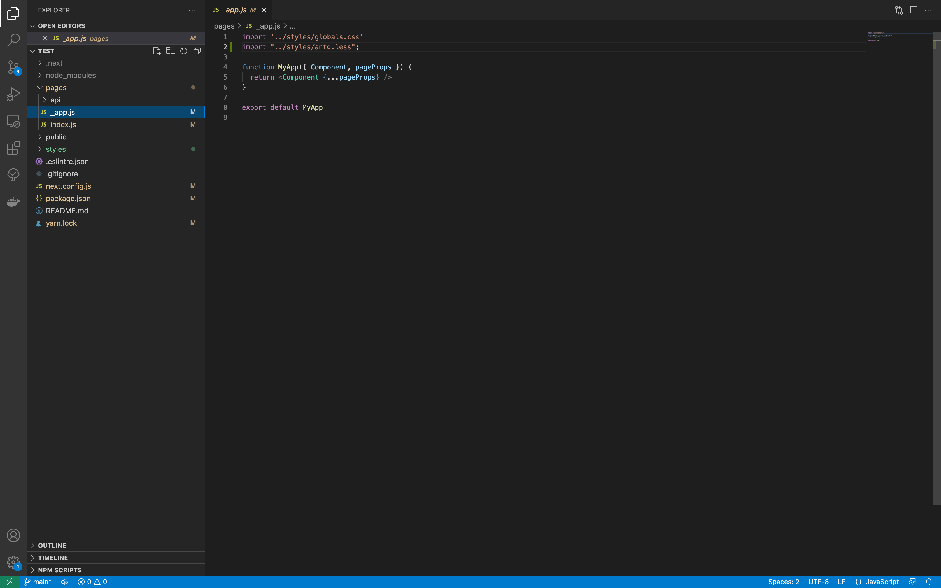Select index.js in the Explorer
This screenshot has height=588, width=941.
63,124
